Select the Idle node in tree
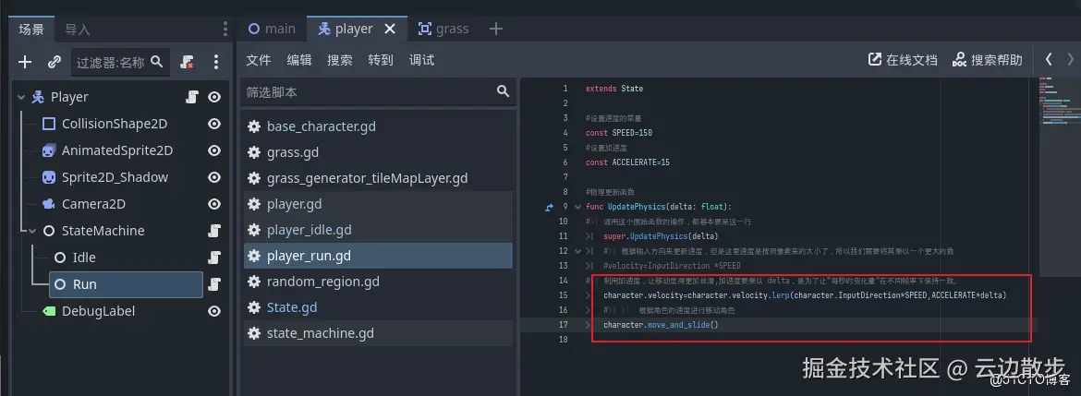 84,258
